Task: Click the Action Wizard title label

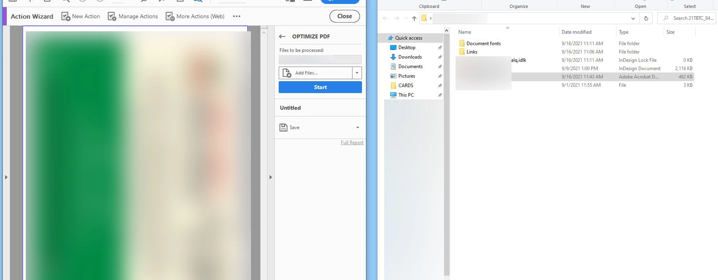Action: click(32, 17)
